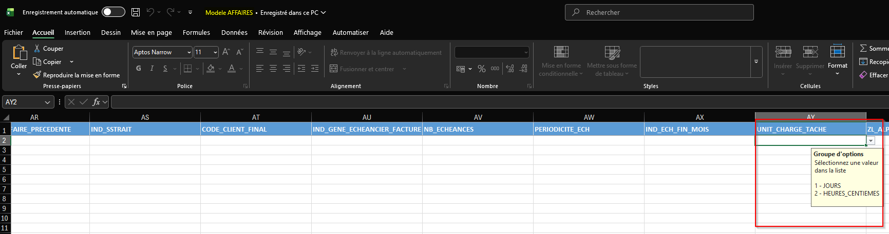Click Reproduire la mise en forme paintbrush
This screenshot has height=234, width=889.
[37, 75]
